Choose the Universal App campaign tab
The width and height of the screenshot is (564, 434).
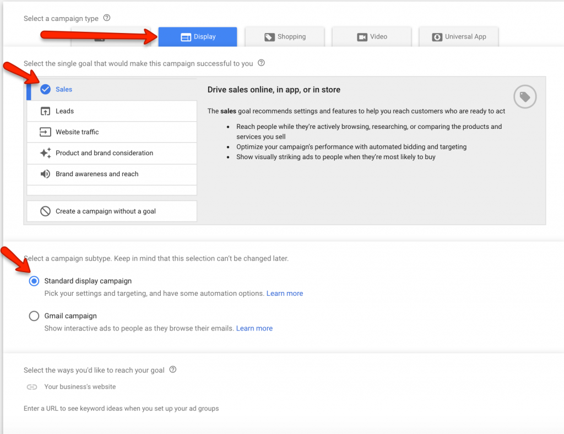tap(459, 37)
